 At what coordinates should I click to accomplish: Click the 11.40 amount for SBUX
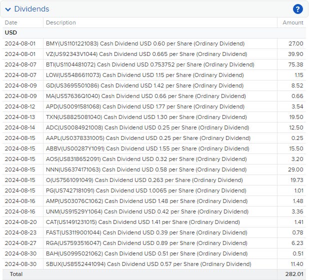tap(297, 264)
